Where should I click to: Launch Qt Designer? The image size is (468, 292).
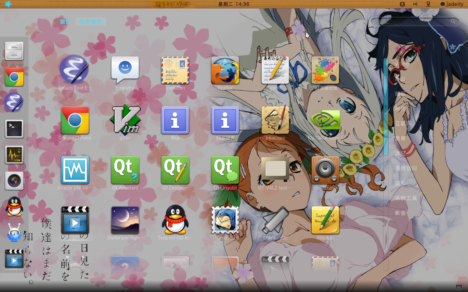[x=175, y=173]
